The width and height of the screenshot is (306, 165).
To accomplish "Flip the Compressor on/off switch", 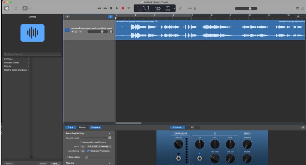I will pyautogui.click(x=178, y=158).
